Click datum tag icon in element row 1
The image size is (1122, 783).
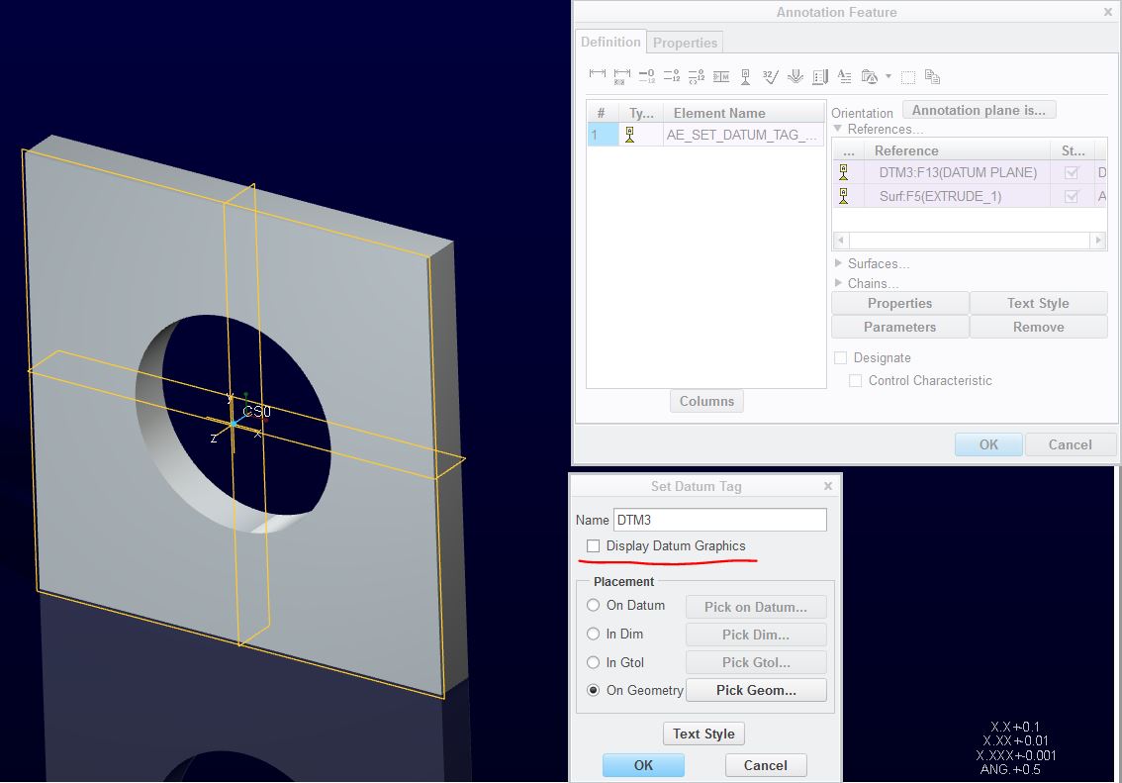pyautogui.click(x=629, y=135)
